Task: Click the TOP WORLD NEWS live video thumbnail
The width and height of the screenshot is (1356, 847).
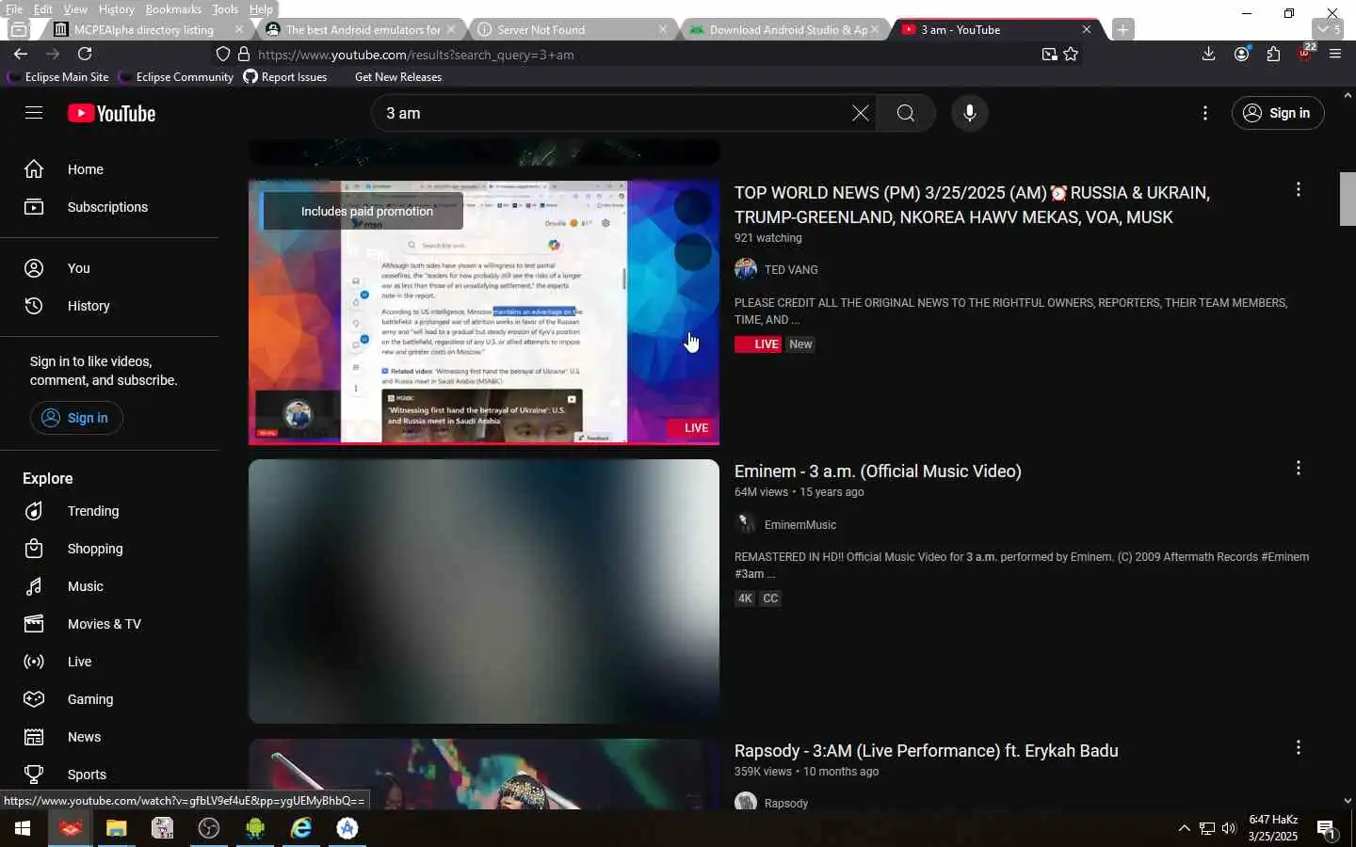Action: click(484, 312)
